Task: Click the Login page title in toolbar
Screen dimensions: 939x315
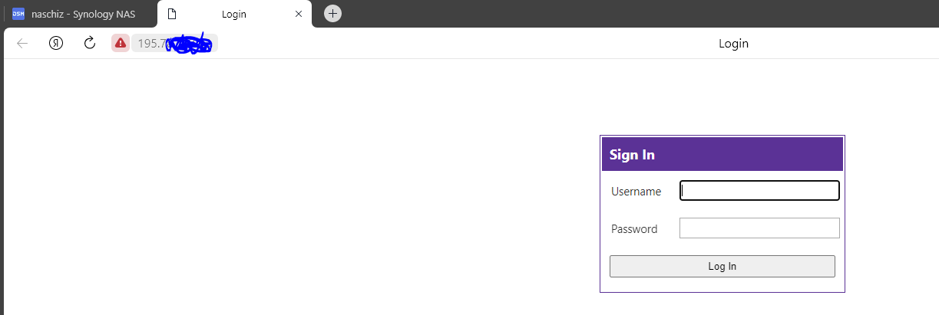Action: (733, 44)
